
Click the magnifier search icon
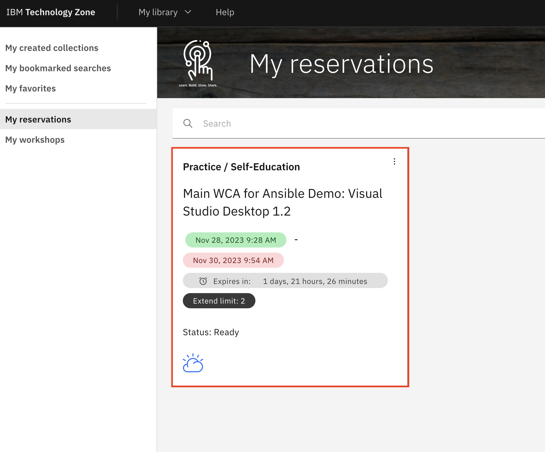[x=188, y=123]
